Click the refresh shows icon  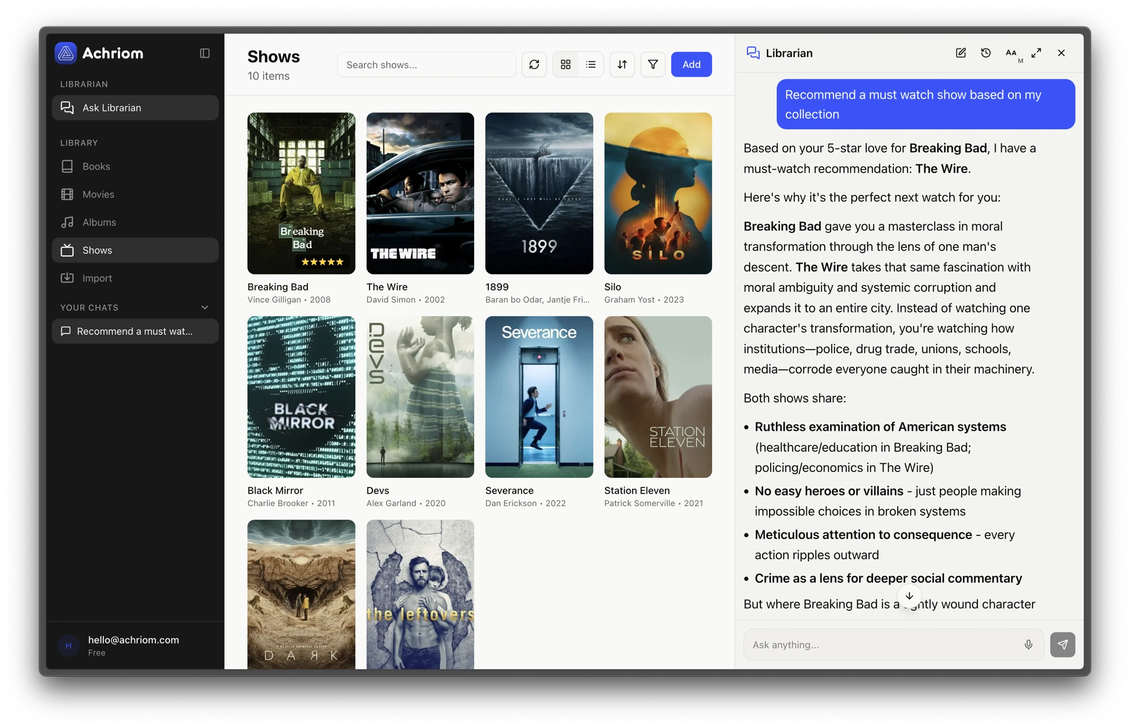pos(534,64)
